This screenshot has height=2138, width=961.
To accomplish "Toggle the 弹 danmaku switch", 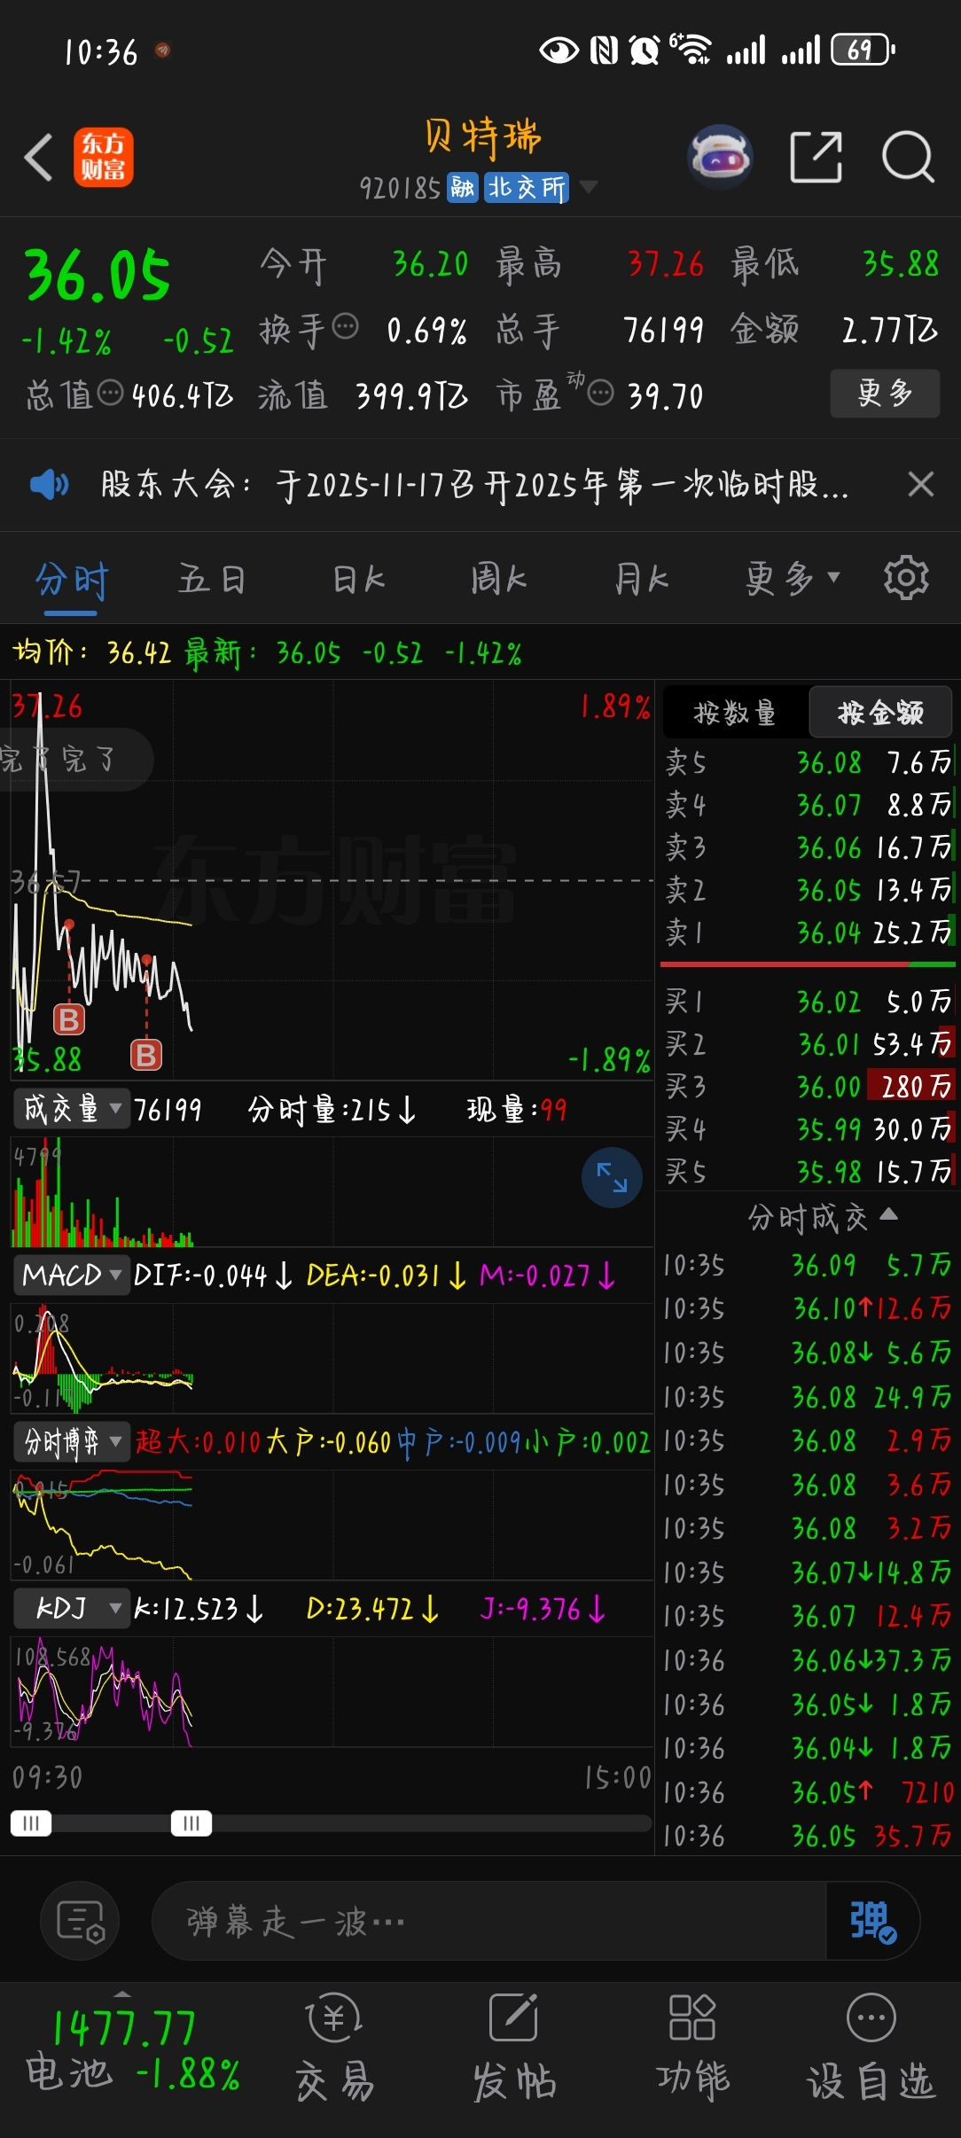I will coord(872,1921).
